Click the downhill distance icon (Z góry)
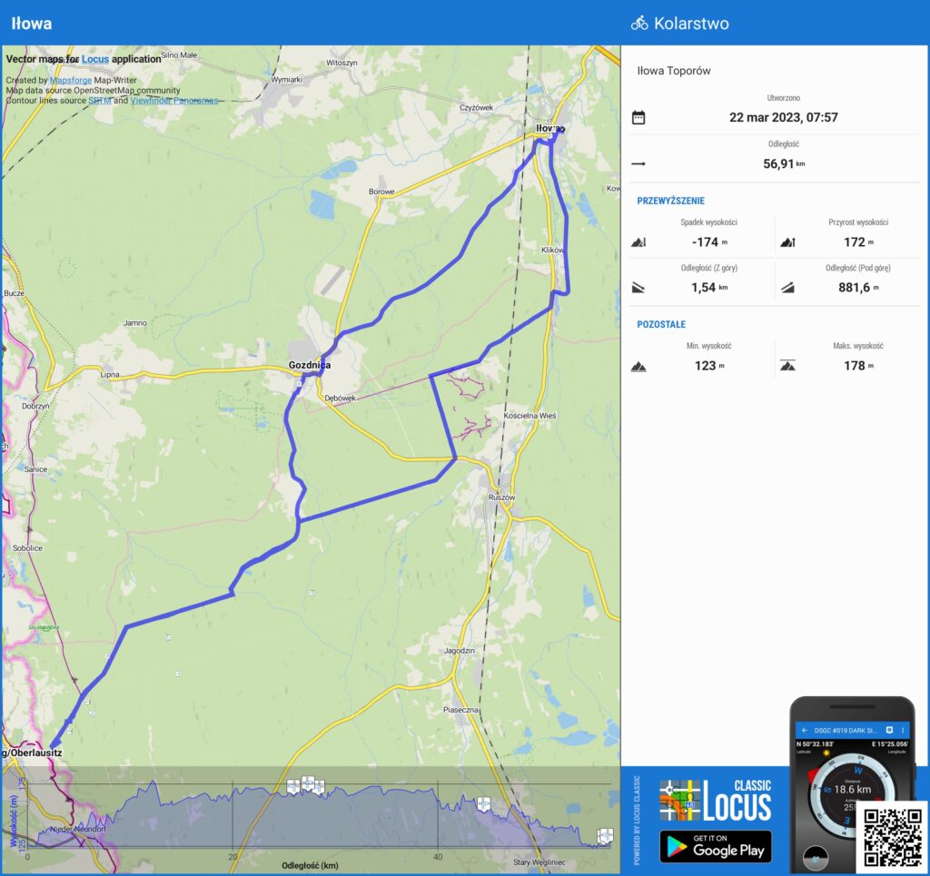The width and height of the screenshot is (930, 876). point(638,288)
